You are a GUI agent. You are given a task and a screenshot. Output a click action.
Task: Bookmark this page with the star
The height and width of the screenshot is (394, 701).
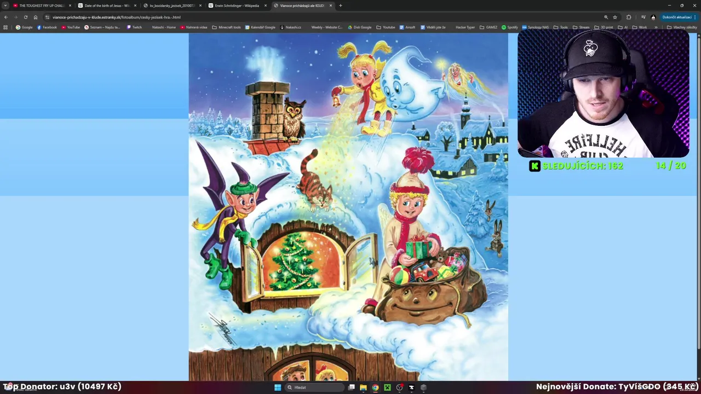click(615, 17)
